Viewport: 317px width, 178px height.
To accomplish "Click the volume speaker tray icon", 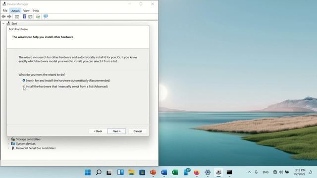I will [281, 172].
